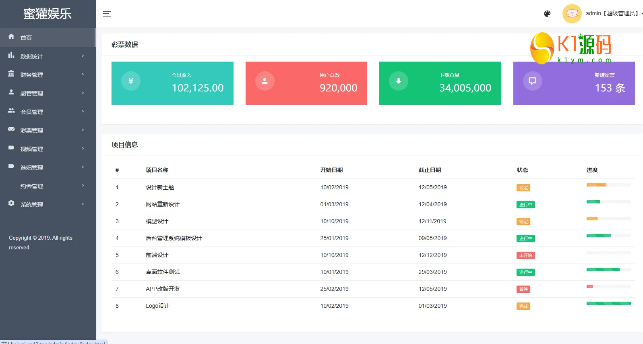
Task: Click the admin avatar picture
Action: tap(572, 14)
